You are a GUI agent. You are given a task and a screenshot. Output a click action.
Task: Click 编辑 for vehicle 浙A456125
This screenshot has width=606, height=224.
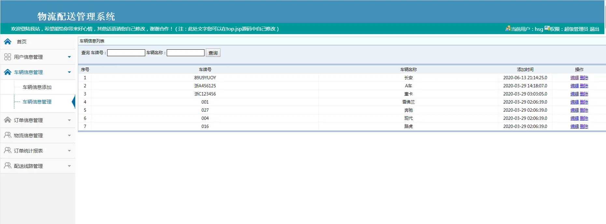pos(575,86)
